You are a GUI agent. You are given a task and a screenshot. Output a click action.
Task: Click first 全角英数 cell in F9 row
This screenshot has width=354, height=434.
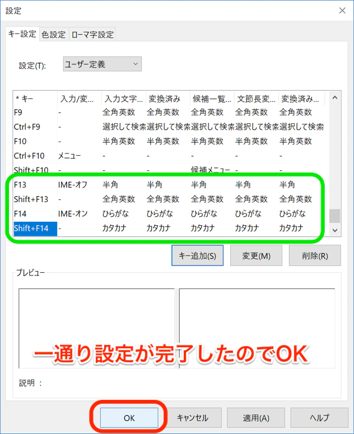118,113
